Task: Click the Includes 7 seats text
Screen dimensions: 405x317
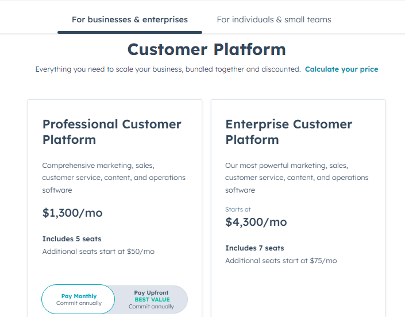Action: point(254,248)
